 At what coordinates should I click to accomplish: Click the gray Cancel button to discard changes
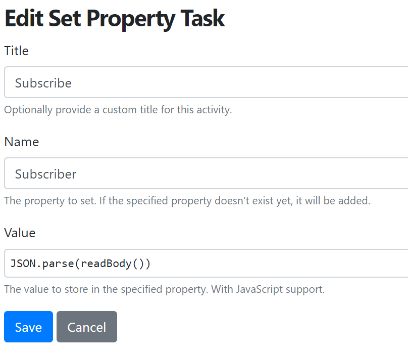click(x=86, y=327)
